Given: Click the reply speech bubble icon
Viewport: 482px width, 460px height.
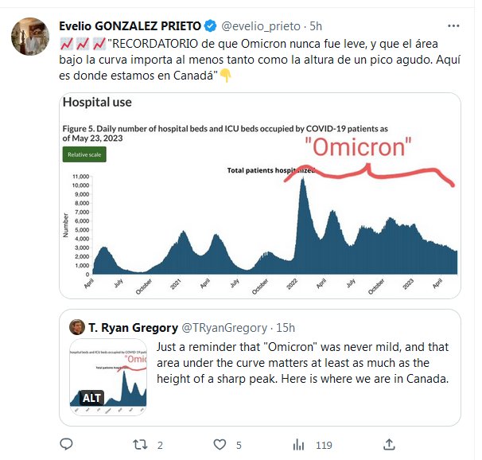Looking at the screenshot, I should pyautogui.click(x=66, y=444).
